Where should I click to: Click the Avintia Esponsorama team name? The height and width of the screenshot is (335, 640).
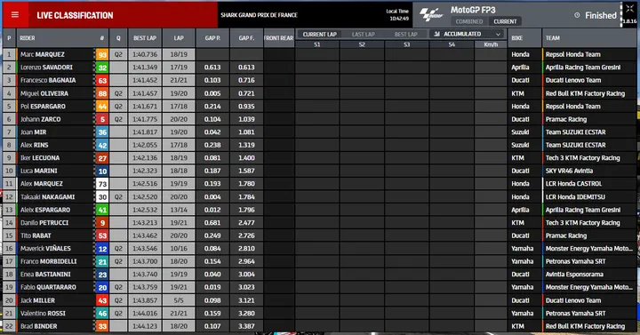(x=574, y=275)
